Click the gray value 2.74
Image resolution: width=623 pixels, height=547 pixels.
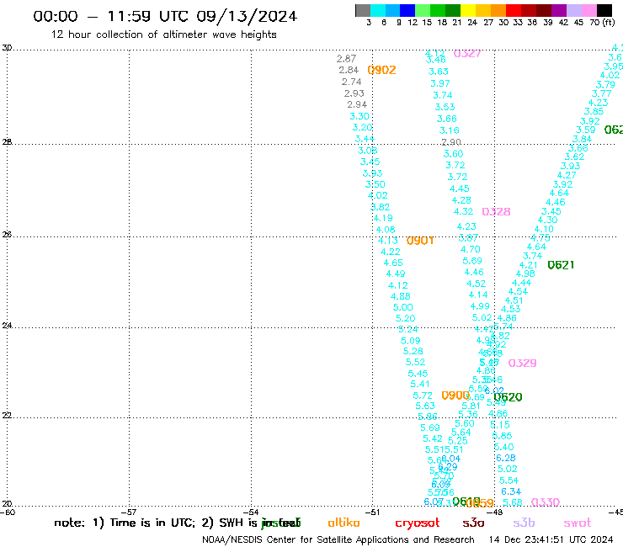pyautogui.click(x=352, y=82)
